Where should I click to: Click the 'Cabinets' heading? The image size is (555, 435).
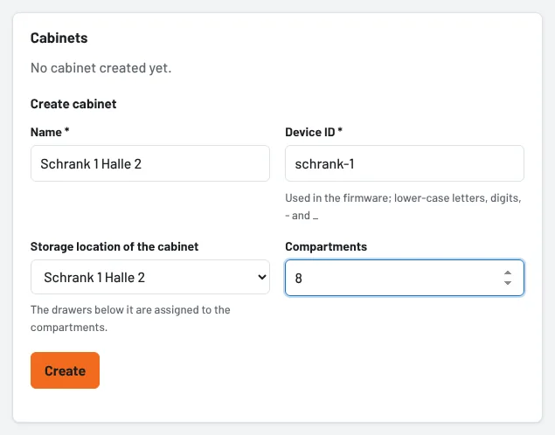coord(59,38)
